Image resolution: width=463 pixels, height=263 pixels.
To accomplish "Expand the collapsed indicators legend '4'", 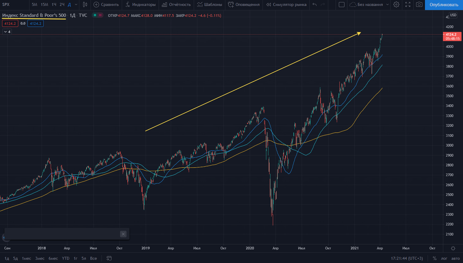I will (7, 32).
